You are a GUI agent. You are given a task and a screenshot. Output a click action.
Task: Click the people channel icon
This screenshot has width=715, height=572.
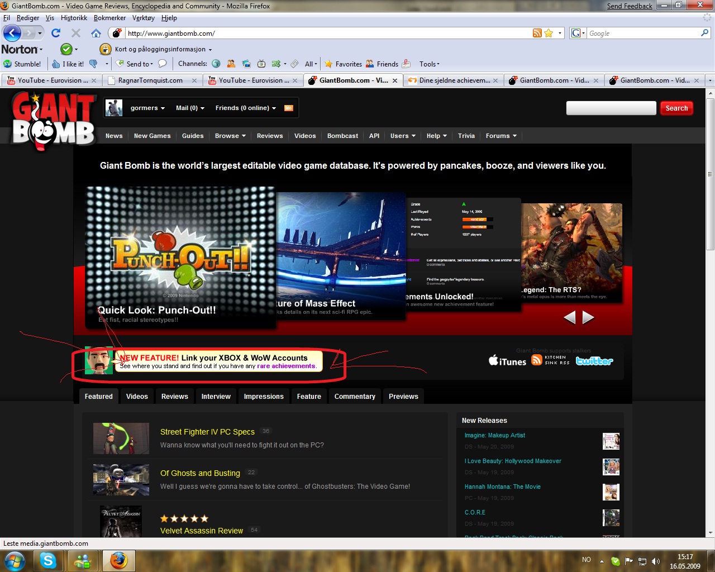[x=231, y=64]
